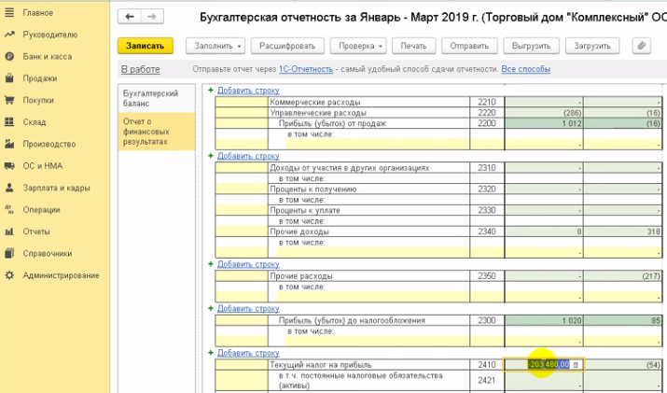The image size is (667, 393).
Task: Open the В работе status selector
Action: (x=140, y=69)
